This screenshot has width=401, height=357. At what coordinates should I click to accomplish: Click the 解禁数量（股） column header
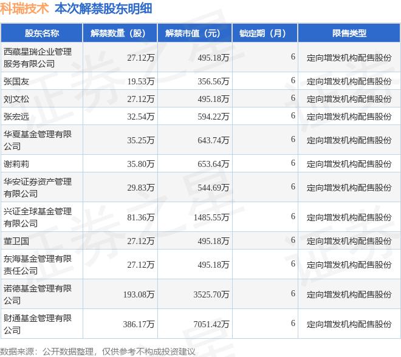coord(120,33)
